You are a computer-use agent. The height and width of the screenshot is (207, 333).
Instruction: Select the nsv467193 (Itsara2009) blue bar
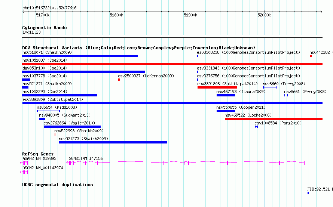[x=226, y=95]
